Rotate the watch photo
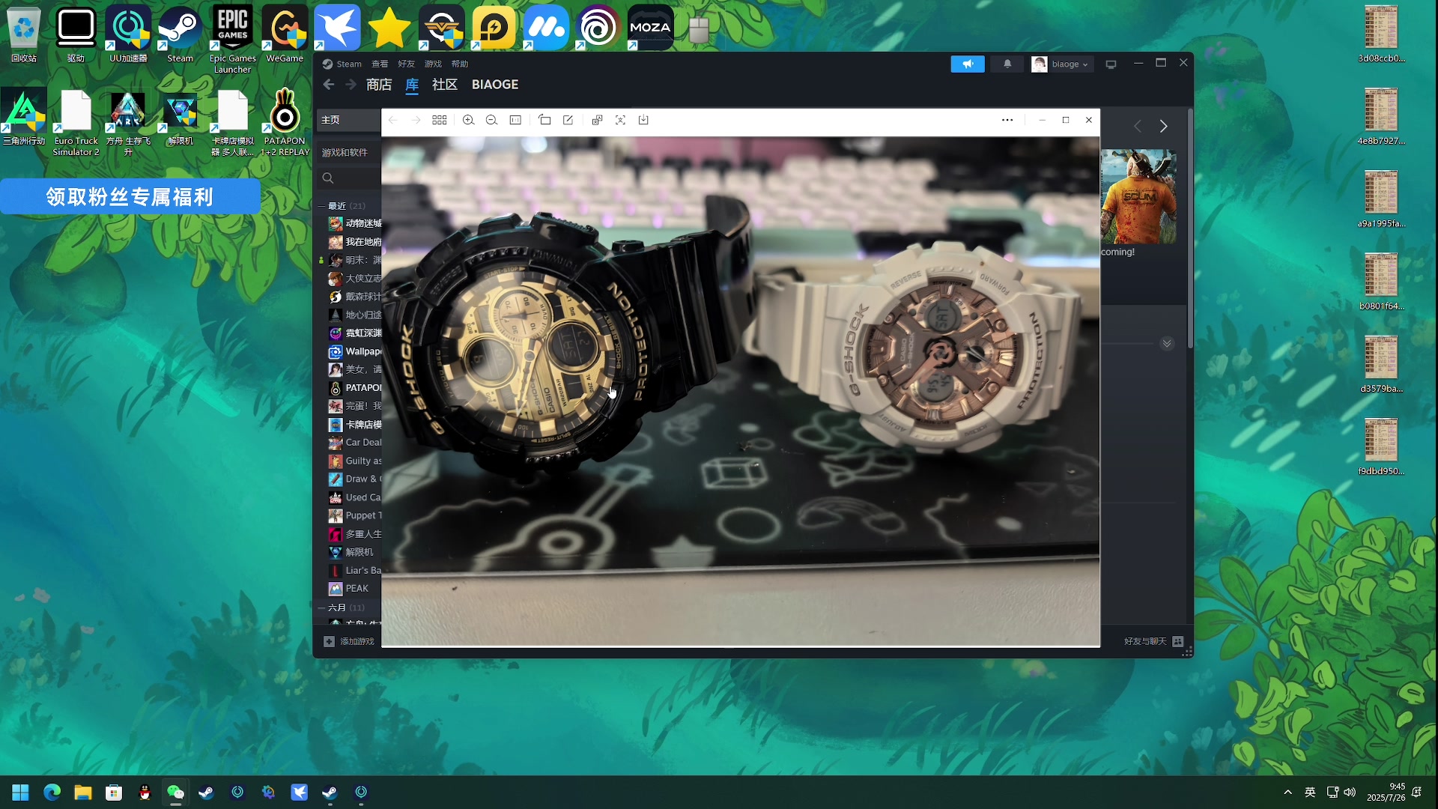Screen dimensions: 1438x809 click(x=544, y=120)
